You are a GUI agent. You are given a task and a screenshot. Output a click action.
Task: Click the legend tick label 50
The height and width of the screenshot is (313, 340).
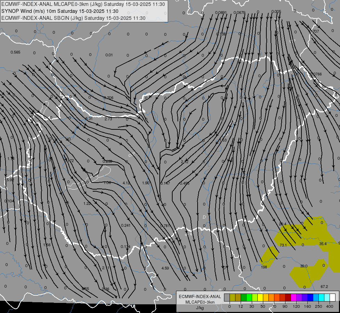(263, 306)
